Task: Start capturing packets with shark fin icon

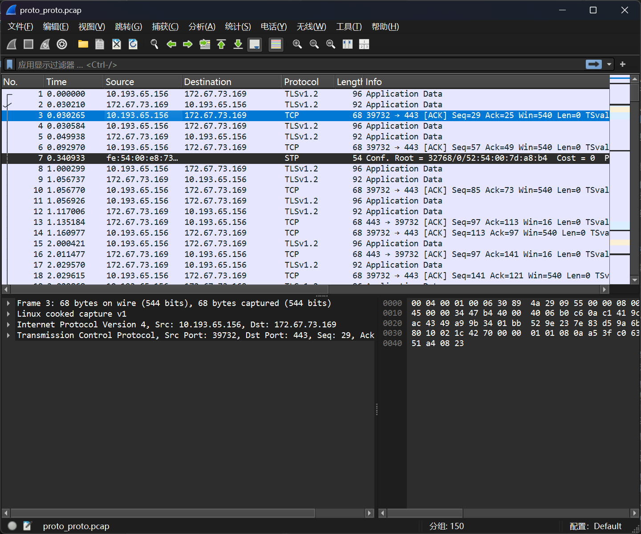Action: pos(12,44)
